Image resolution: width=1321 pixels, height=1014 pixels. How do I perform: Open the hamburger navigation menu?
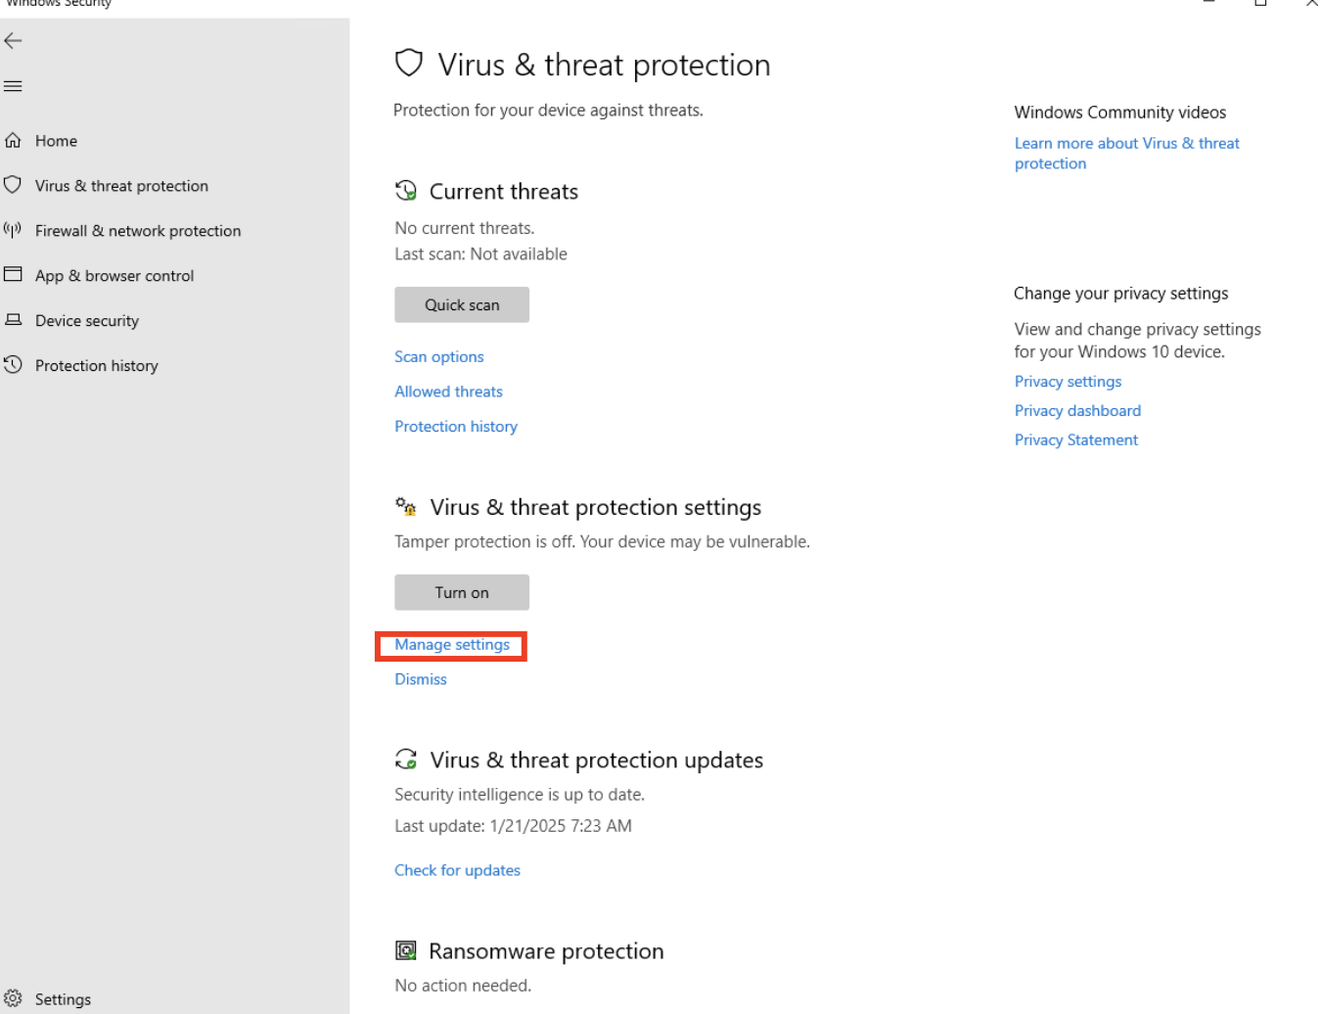pyautogui.click(x=13, y=86)
